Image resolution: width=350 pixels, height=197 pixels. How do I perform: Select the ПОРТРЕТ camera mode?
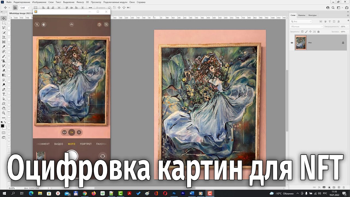click(86, 144)
